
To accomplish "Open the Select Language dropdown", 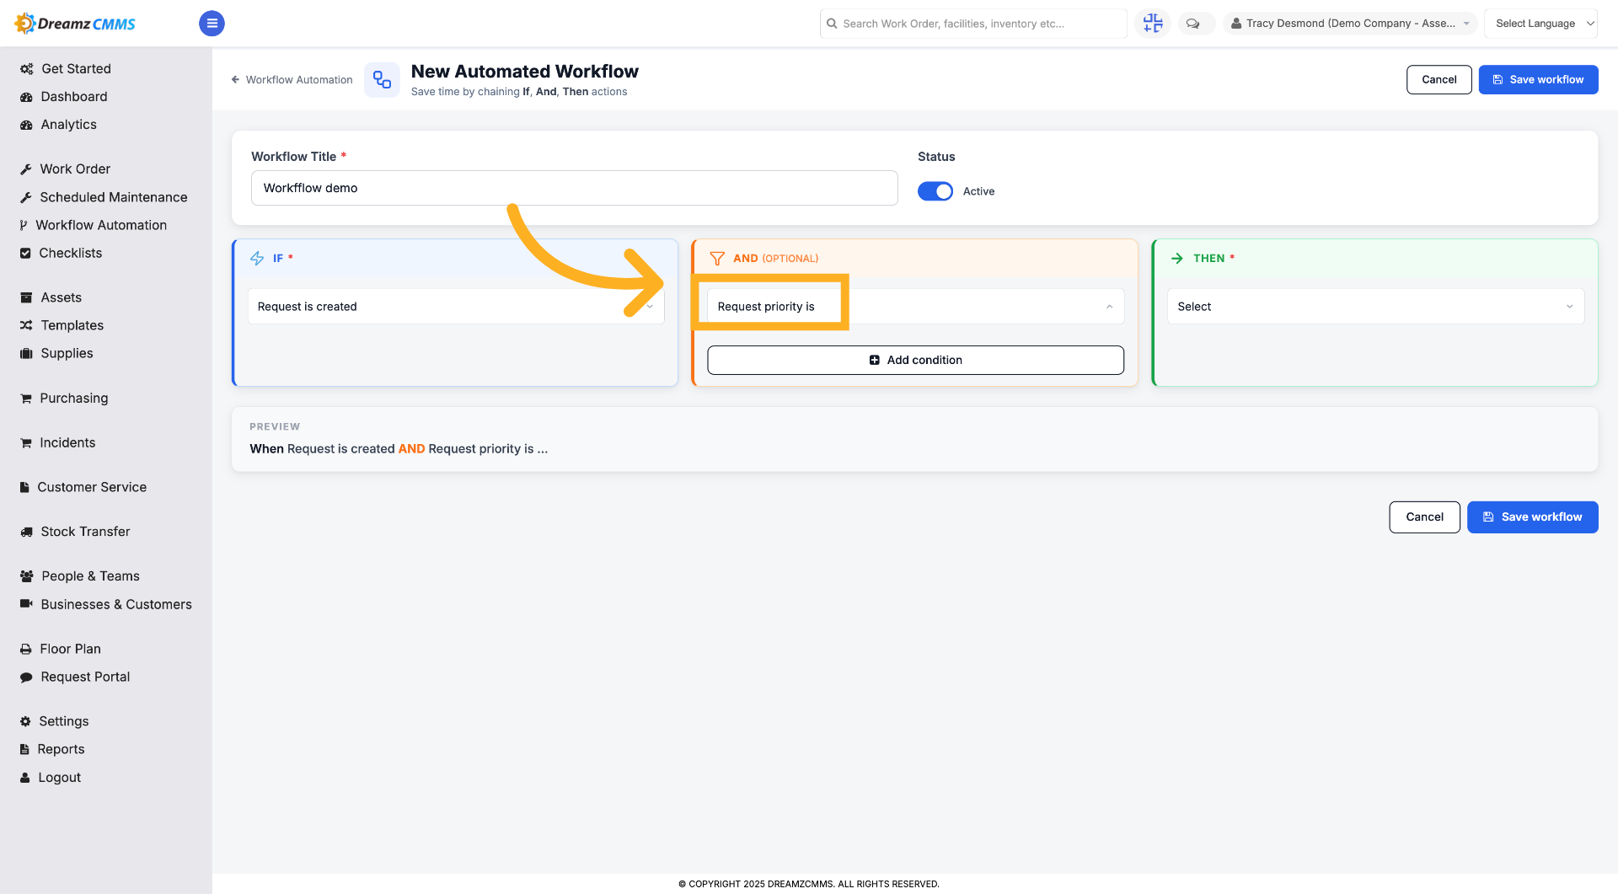I will point(1540,24).
